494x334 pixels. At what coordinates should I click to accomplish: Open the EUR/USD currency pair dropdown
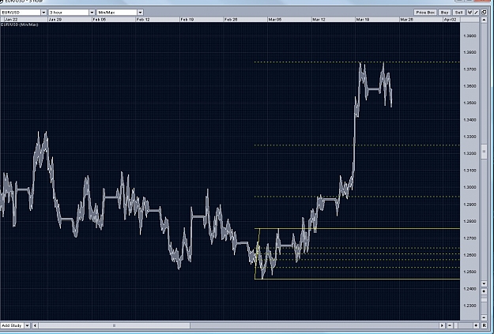click(x=43, y=13)
